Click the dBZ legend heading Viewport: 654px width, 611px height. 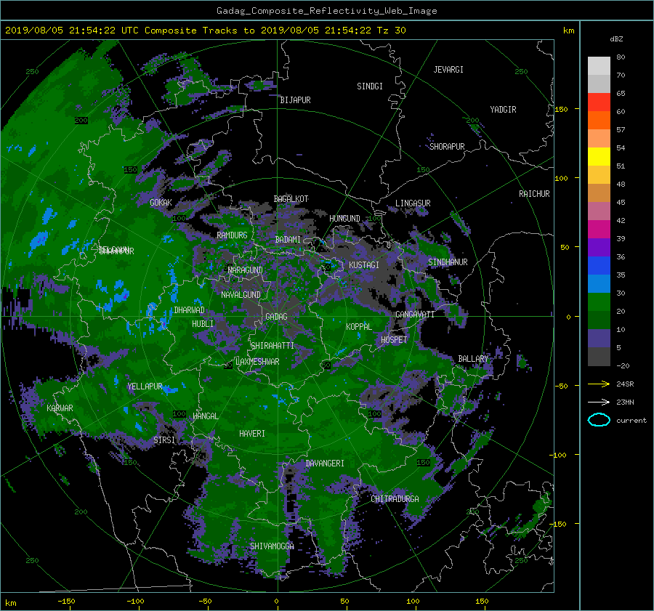(x=616, y=39)
